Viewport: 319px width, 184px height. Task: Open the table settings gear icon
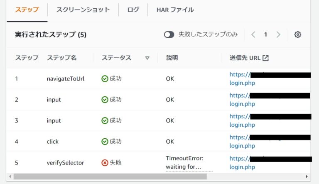[x=297, y=34]
